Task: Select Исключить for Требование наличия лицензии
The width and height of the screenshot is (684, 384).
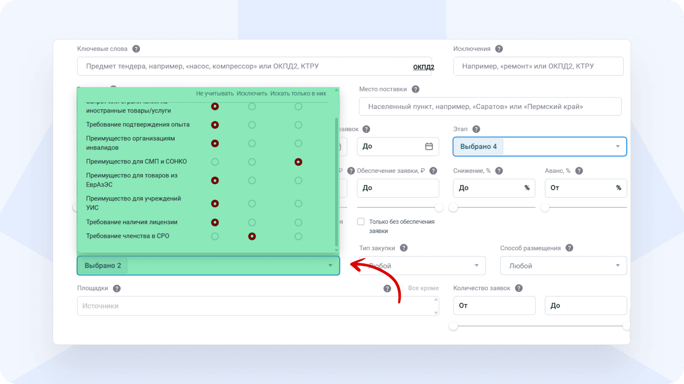Action: click(252, 222)
